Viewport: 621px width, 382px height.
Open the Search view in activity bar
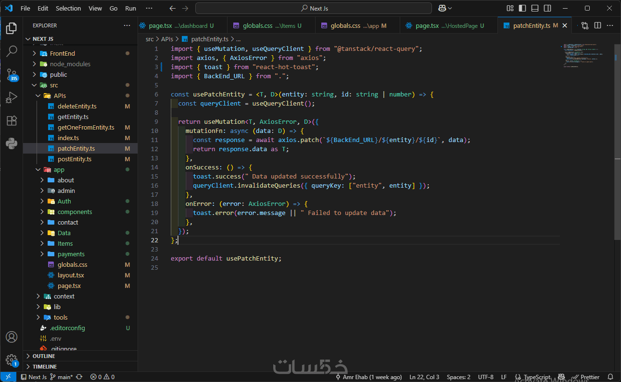12,51
